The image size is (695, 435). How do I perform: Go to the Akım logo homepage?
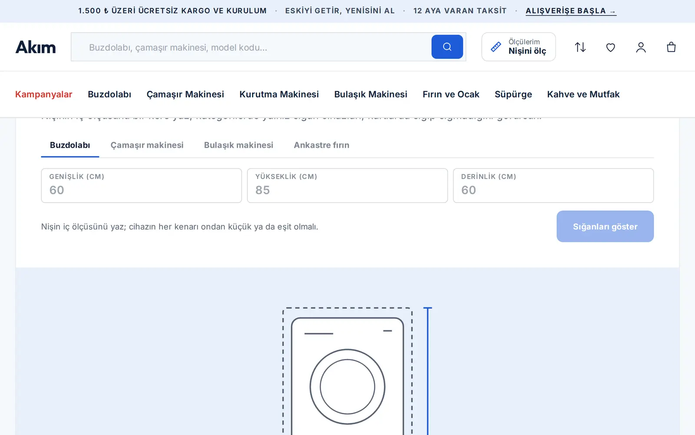pyautogui.click(x=36, y=47)
